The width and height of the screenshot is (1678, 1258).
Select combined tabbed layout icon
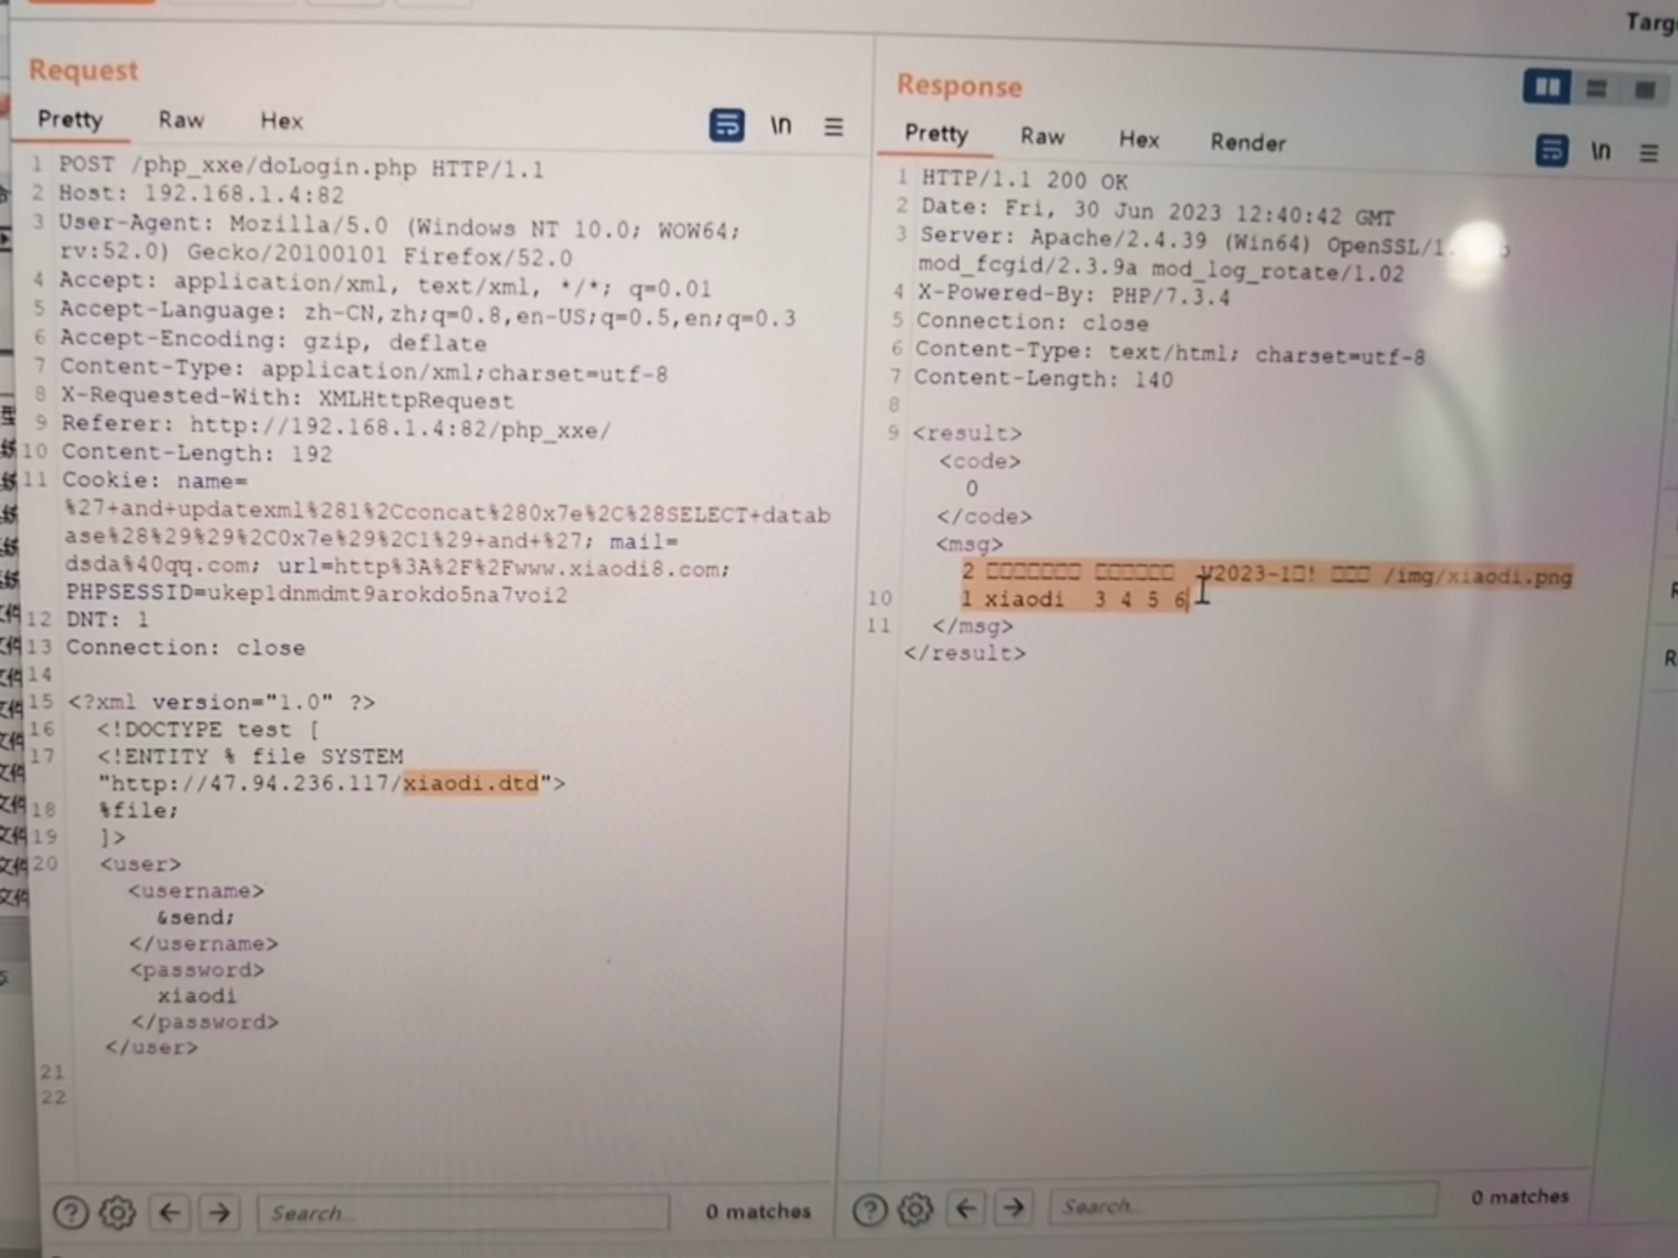[1644, 90]
